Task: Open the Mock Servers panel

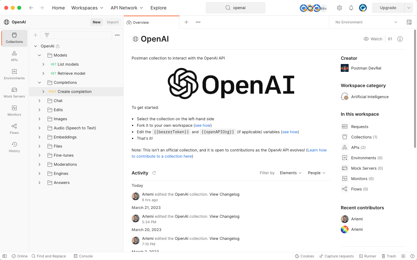Action: [14, 93]
